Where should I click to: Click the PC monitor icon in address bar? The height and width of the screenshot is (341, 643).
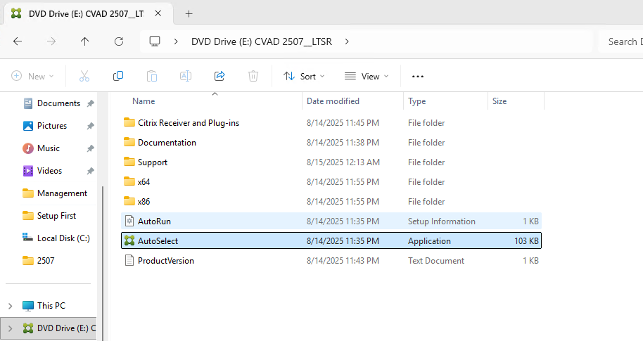(x=155, y=41)
